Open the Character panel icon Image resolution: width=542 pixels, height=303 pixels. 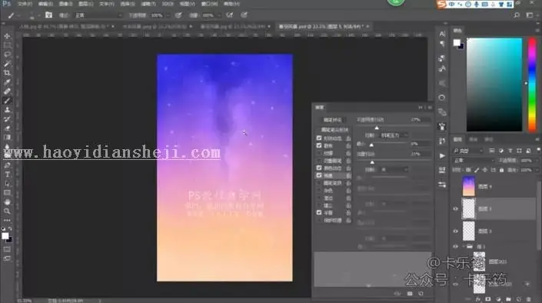[x=442, y=34]
